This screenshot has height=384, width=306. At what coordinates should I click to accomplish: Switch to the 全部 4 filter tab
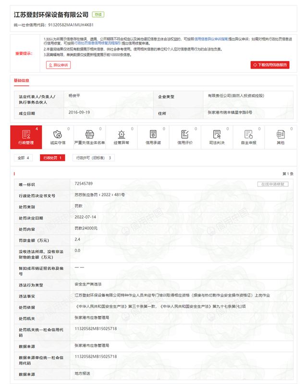click(24, 157)
